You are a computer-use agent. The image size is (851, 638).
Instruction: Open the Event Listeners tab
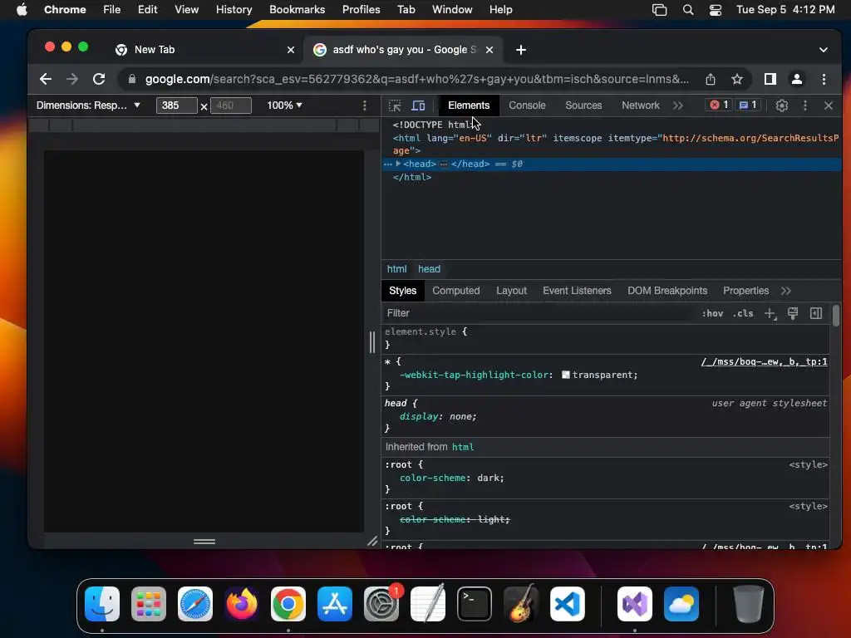577,291
